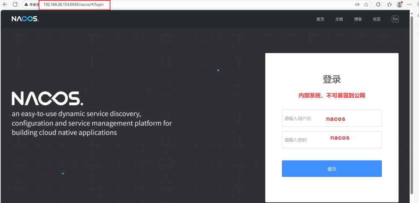This screenshot has height=203, width=419.
Task: Open the browser extensions icon
Action: [x=378, y=4]
